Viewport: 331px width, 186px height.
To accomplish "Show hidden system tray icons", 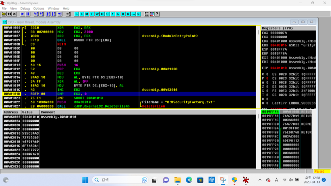I will [x=260, y=180].
